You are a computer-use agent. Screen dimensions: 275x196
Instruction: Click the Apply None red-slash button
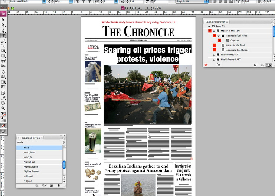pos(3,125)
